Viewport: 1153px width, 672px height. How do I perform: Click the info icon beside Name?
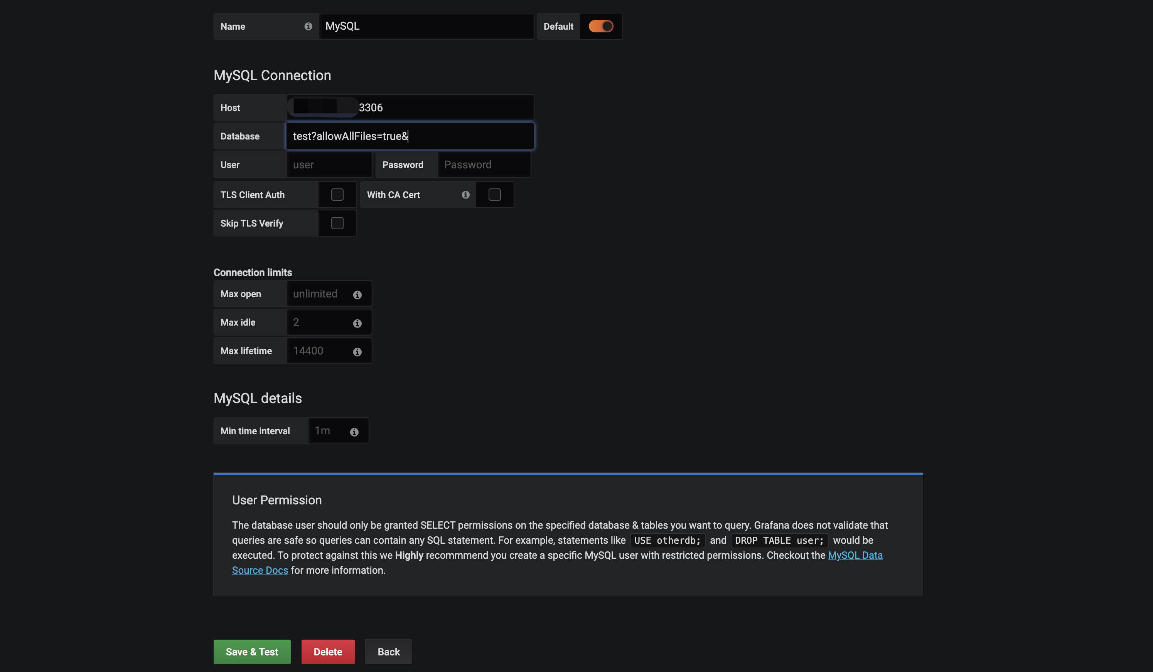click(x=308, y=27)
